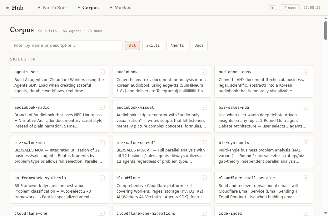Click the cloudflare-one card title
Screen dimensions: 328x216
click(31, 214)
